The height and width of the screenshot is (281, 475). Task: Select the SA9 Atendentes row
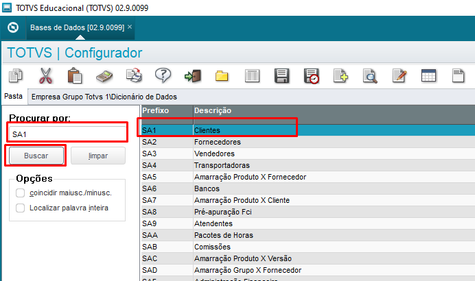click(308, 223)
